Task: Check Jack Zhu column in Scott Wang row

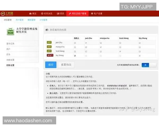Action: tap(86, 51)
